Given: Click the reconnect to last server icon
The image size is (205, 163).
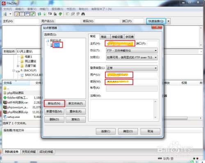Looking at the screenshot, I should click(60, 14).
